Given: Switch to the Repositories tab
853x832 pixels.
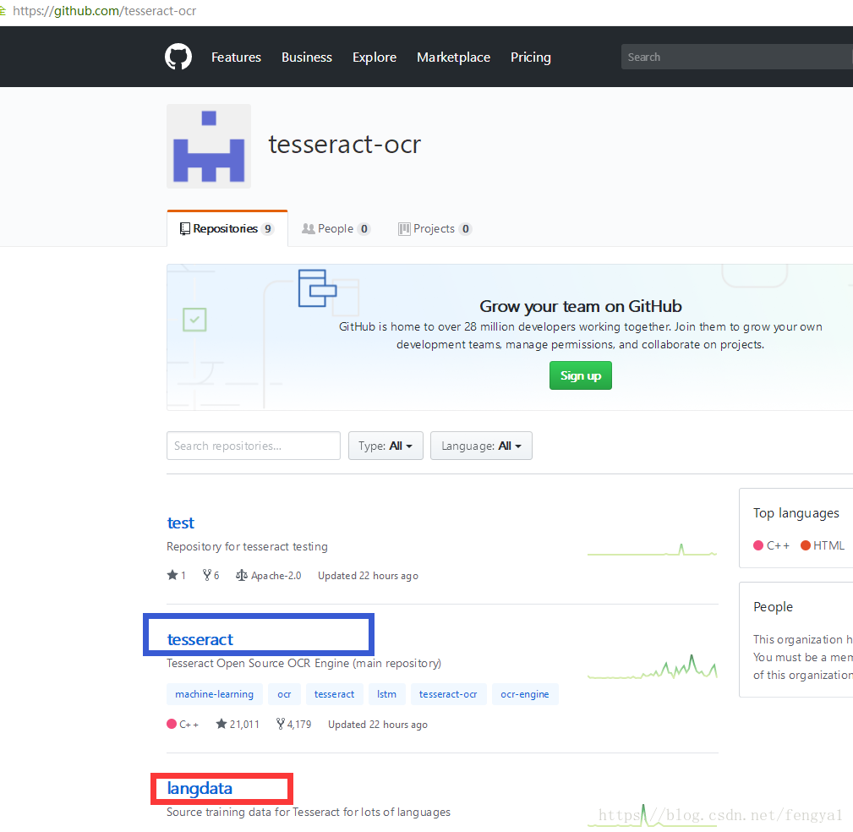Looking at the screenshot, I should [227, 228].
